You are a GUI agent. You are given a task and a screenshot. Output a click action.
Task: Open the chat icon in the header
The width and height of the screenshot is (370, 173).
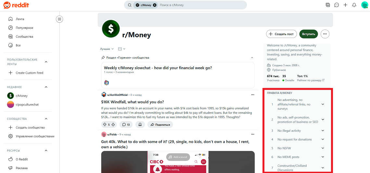point(337,5)
